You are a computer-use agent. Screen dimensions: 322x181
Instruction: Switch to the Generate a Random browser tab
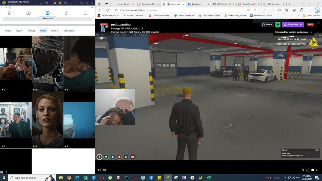[148, 4]
